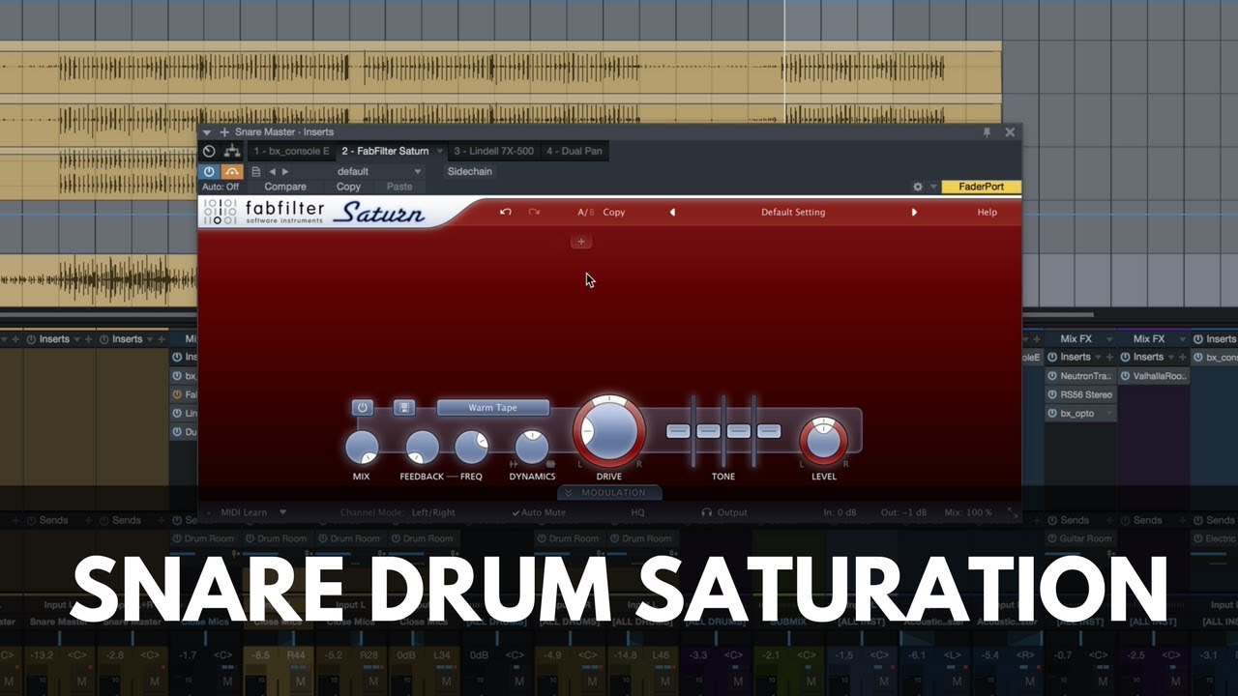The width and height of the screenshot is (1238, 696).
Task: Click the Paste button
Action: click(399, 187)
